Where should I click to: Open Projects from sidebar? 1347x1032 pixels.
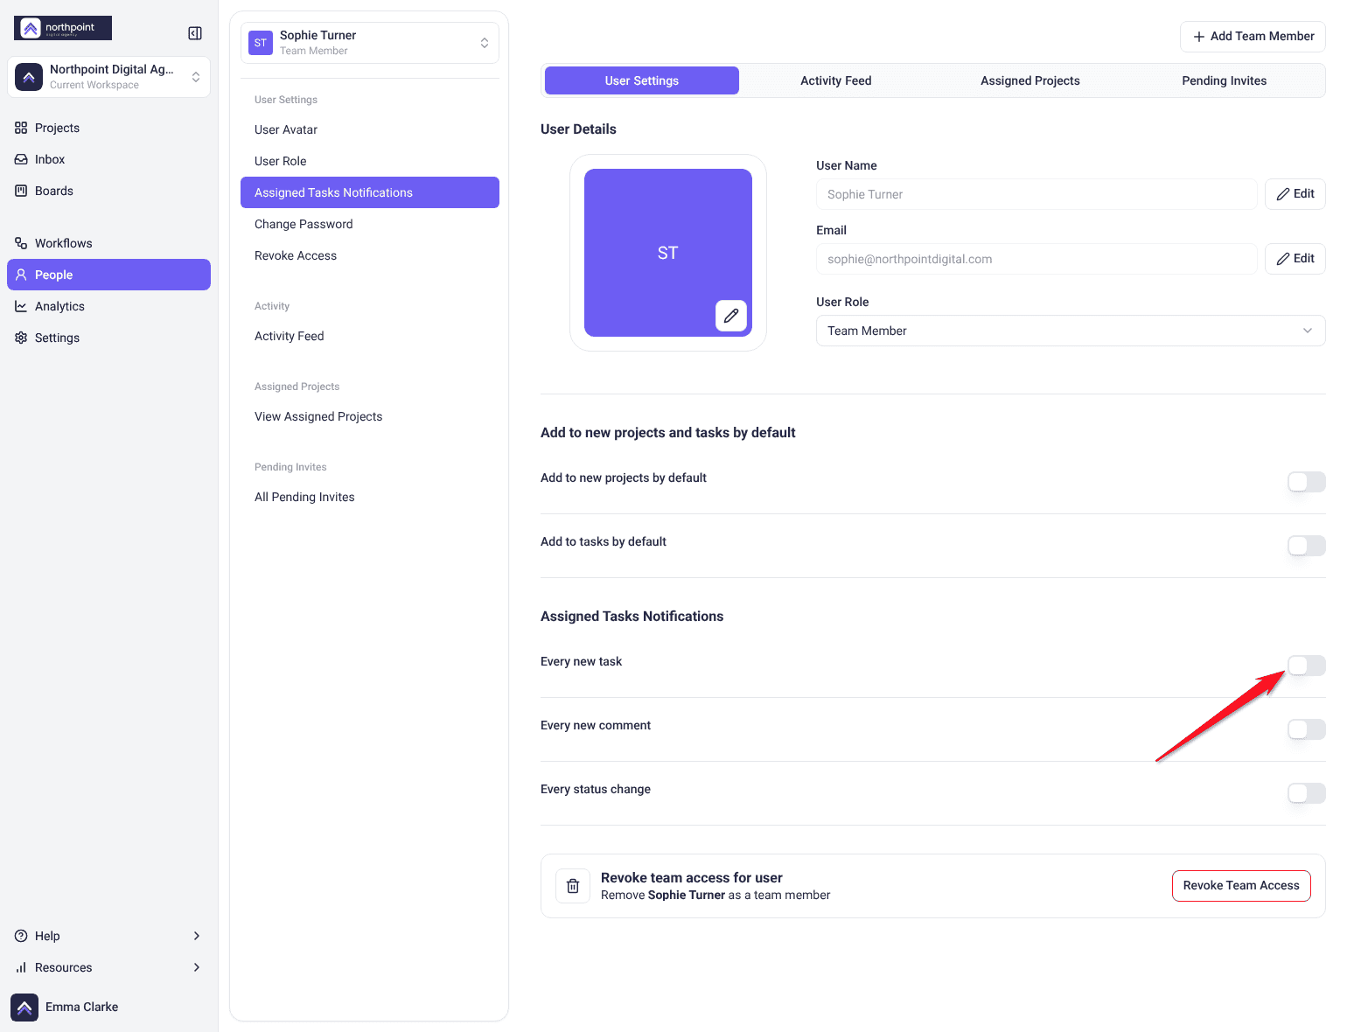tap(108, 128)
